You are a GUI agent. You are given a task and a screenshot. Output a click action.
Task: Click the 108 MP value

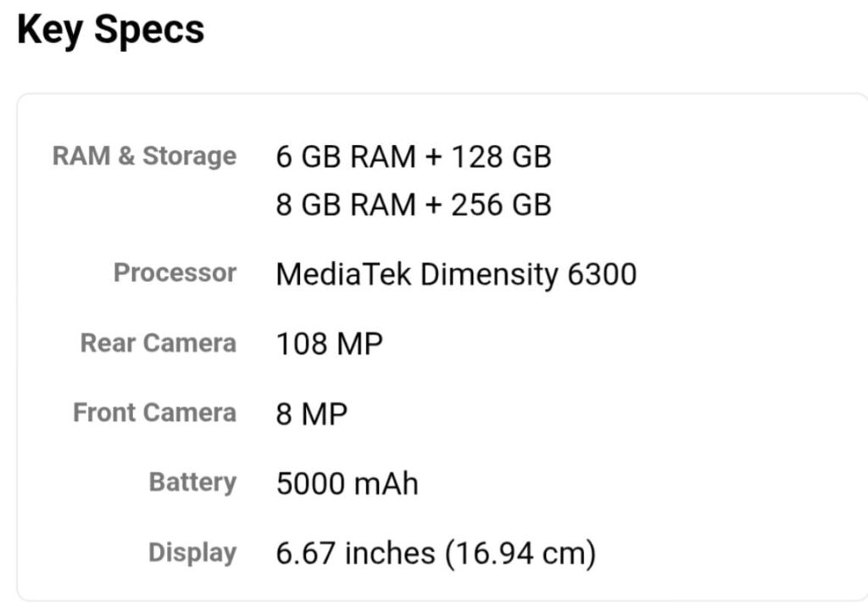pyautogui.click(x=330, y=344)
